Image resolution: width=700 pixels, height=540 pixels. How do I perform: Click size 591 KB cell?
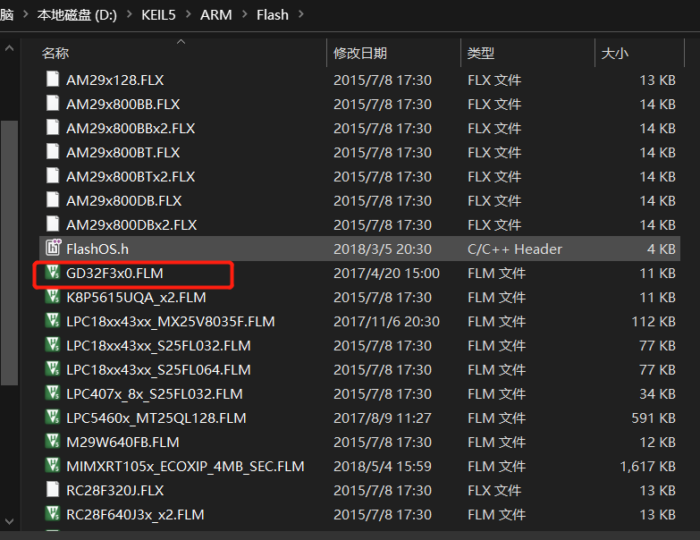point(654,418)
